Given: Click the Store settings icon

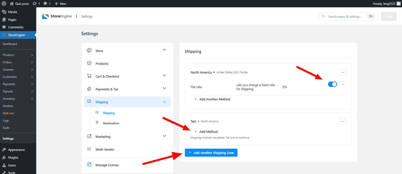Looking at the screenshot, I should (89, 50).
